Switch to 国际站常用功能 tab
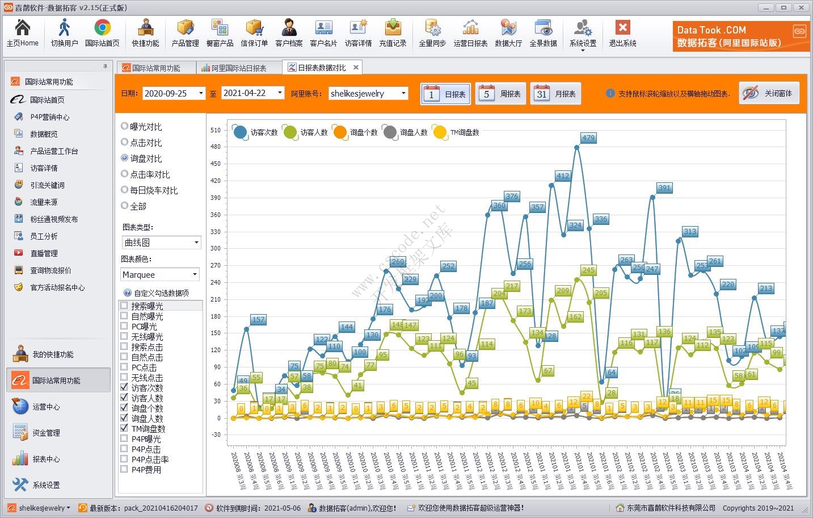Image resolution: width=813 pixels, height=518 pixels. click(x=156, y=68)
